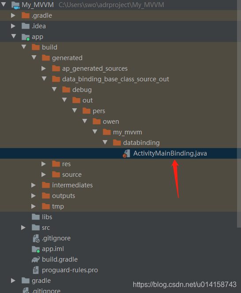241x293 pixels.
Task: Click the proguard-rules.pro file icon
Action: [36, 270]
